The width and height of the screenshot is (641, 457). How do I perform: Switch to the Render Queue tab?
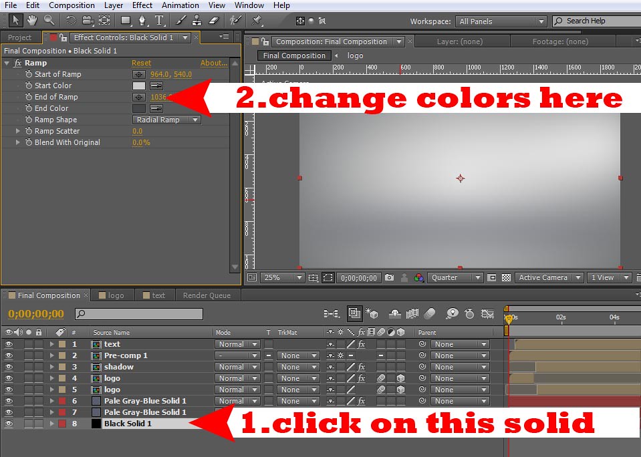coord(207,295)
